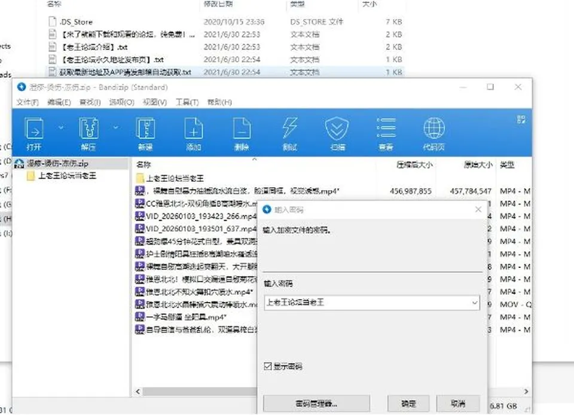The width and height of the screenshot is (574, 415).
Task: Click the video icon beside VID_20260103_193423_266.mp4
Action: click(x=139, y=216)
